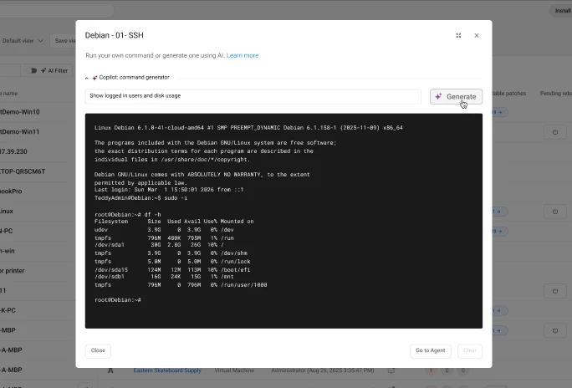Close the Debian SSH dialog with X
Viewport: 572px width, 388px height.
(x=477, y=35)
